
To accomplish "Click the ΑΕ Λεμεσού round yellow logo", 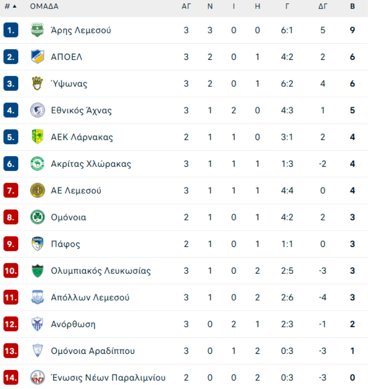I will pyautogui.click(x=38, y=190).
